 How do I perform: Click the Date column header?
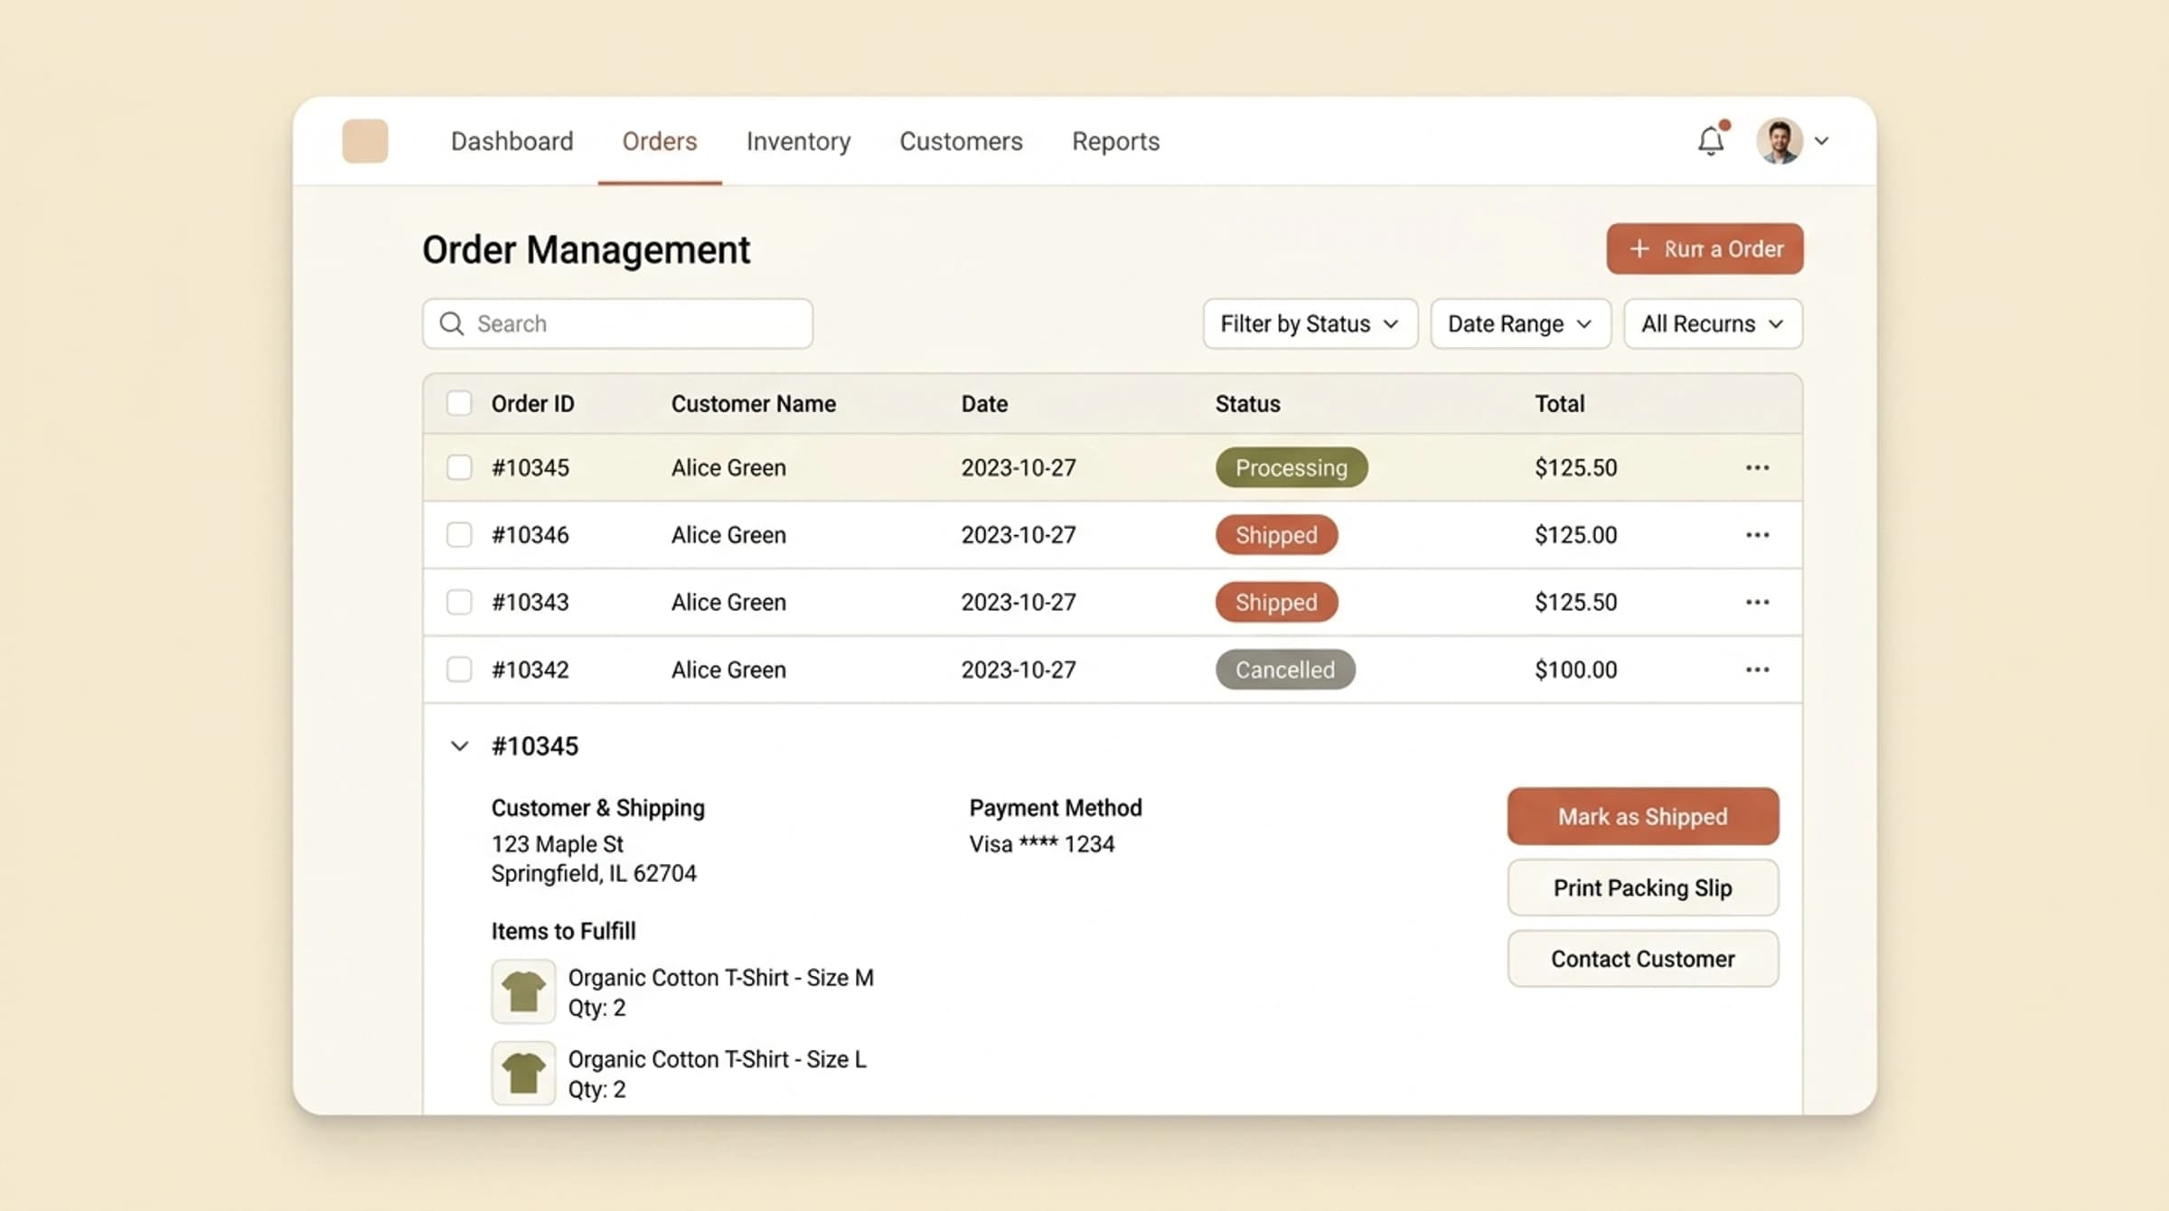tap(984, 403)
